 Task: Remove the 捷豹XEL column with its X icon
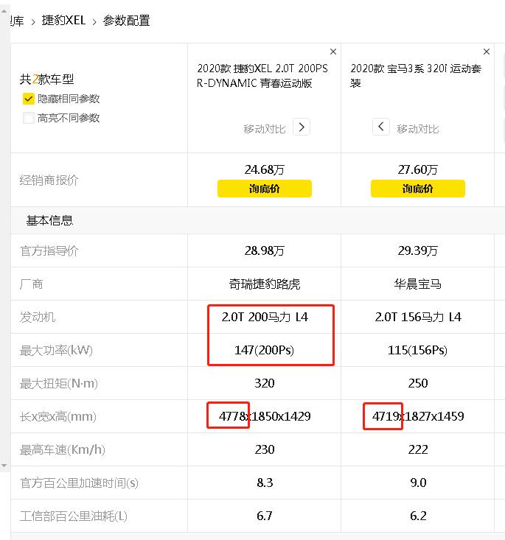pyautogui.click(x=333, y=52)
